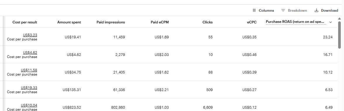
Task: Click the vertical scrollbar thumb
Action: click(339, 35)
